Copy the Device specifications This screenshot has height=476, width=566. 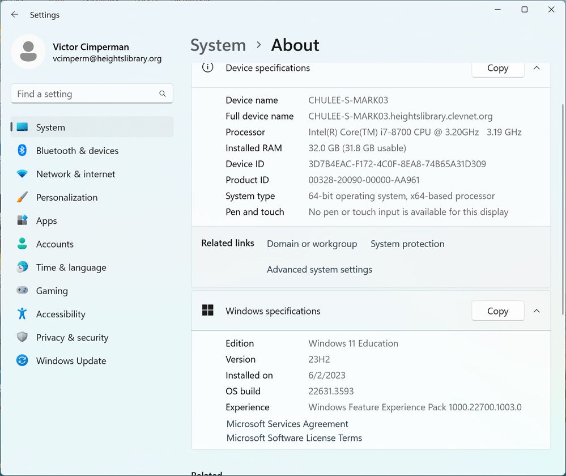pos(497,68)
